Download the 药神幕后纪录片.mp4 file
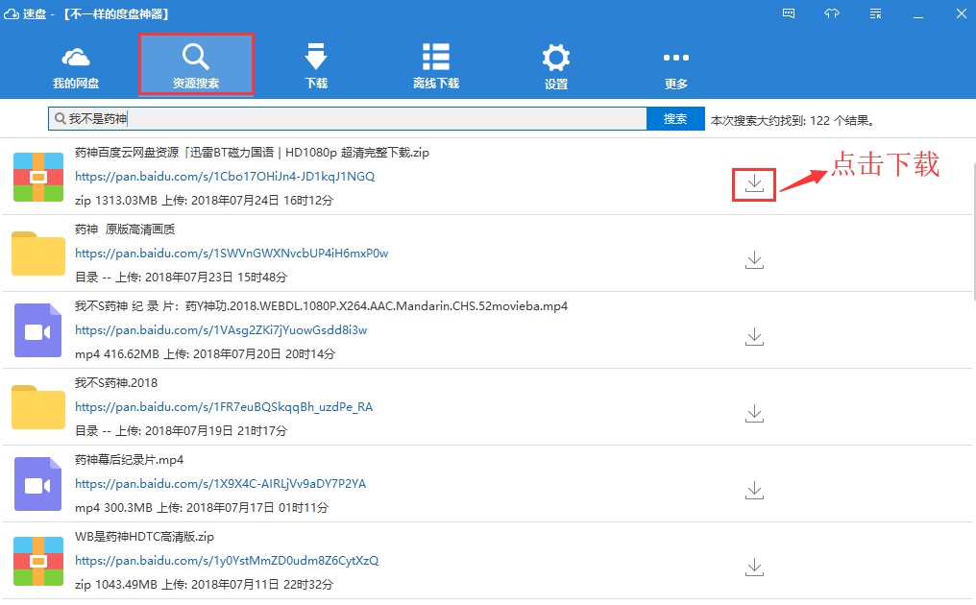The image size is (976, 605). (754, 491)
